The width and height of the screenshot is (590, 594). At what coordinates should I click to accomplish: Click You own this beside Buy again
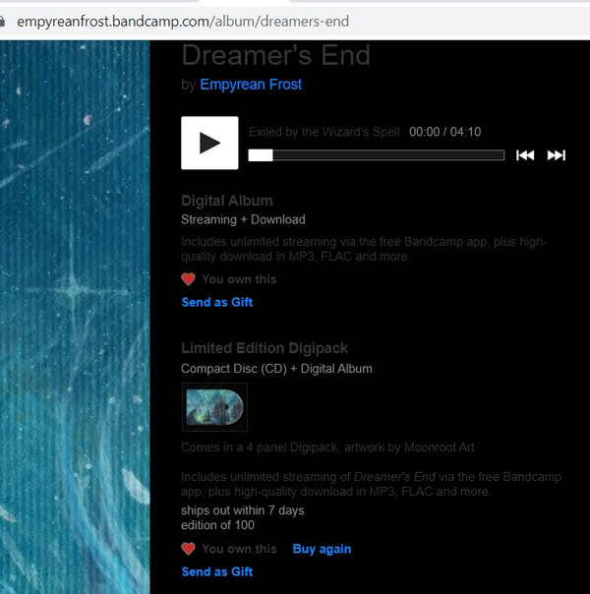pyautogui.click(x=239, y=549)
